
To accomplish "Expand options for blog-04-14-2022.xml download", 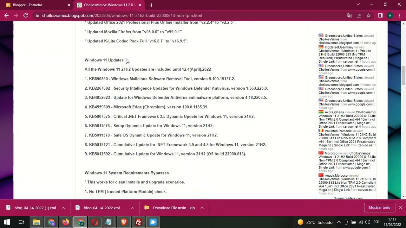I will [133, 208].
